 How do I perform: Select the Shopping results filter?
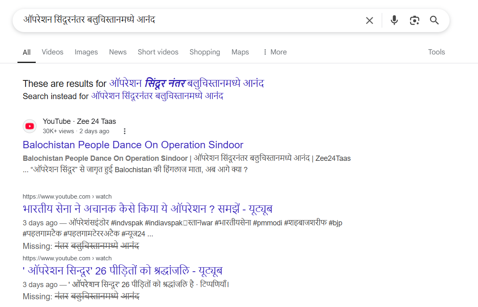click(x=205, y=52)
